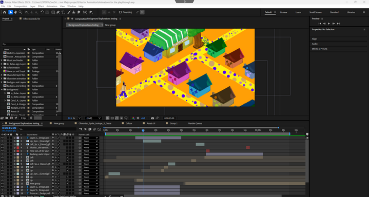The image size is (369, 197).
Task: Select the Zoom magnifier tool
Action: tap(20, 12)
